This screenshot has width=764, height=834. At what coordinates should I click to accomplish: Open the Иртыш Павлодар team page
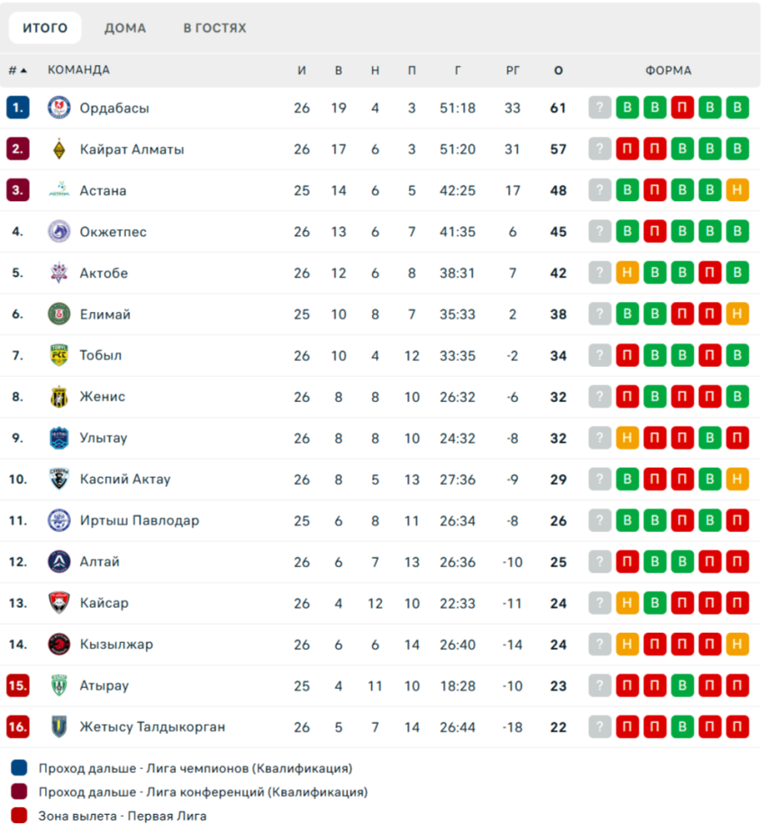click(x=140, y=520)
